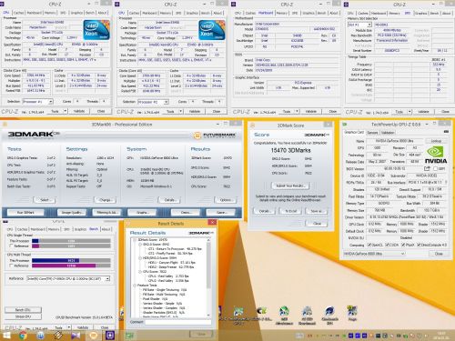
Task: Click Run 3DMark button
Action: click(25, 213)
